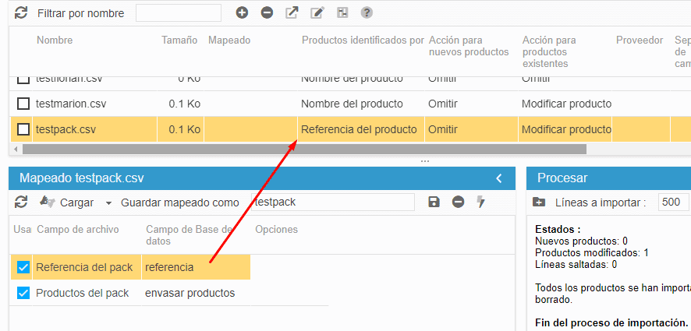Select the testpack.csv row checkbox
Image resolution: width=691 pixels, height=331 pixels.
[23, 129]
